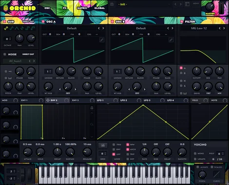Click the VELO modulation amount ring
This screenshot has height=185, width=229.
[206, 100]
